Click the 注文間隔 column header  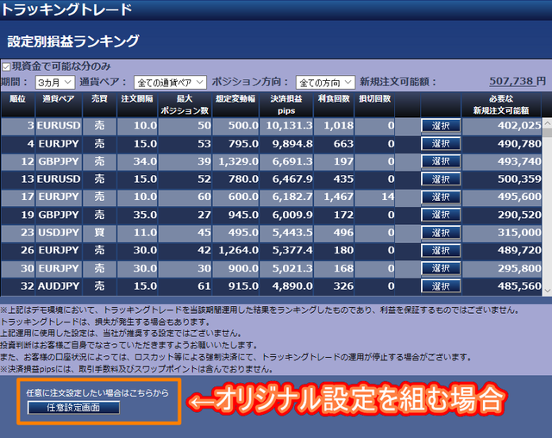point(137,104)
